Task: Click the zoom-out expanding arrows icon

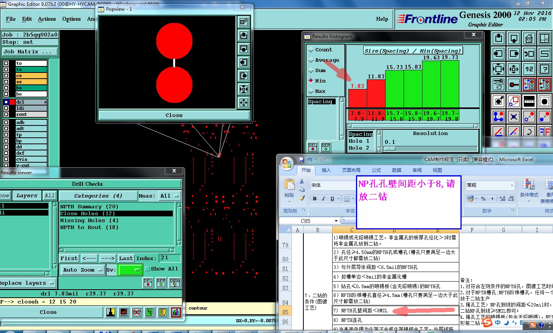Action: pos(498,69)
